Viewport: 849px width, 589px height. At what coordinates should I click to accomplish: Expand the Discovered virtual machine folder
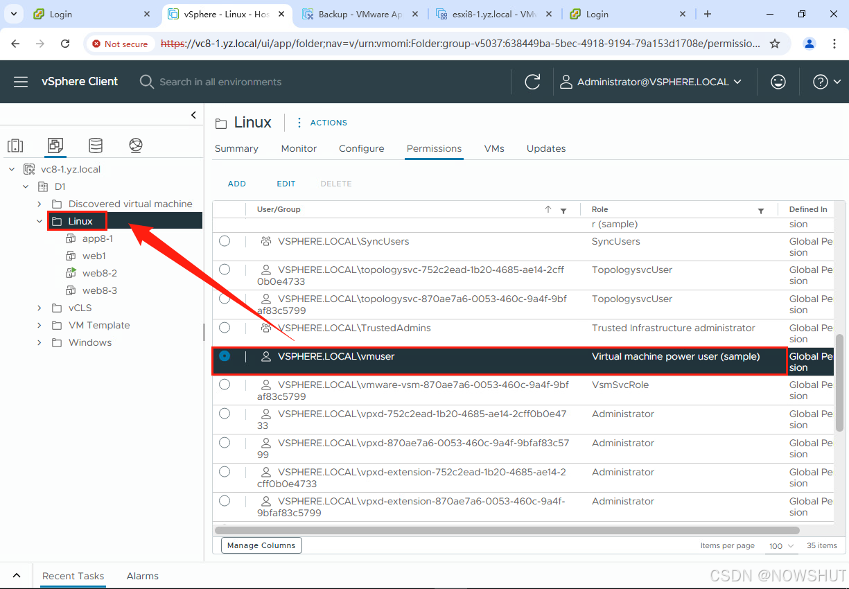[40, 204]
